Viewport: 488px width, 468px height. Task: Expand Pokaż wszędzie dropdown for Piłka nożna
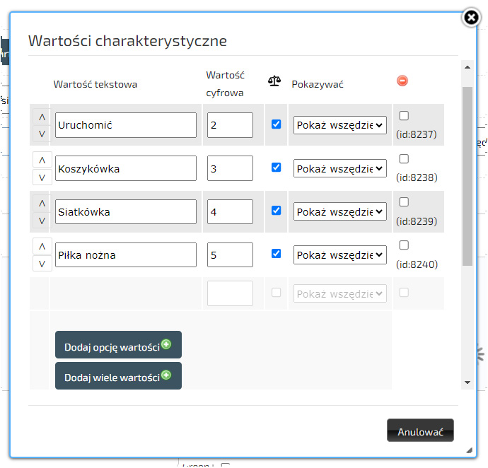[340, 255]
